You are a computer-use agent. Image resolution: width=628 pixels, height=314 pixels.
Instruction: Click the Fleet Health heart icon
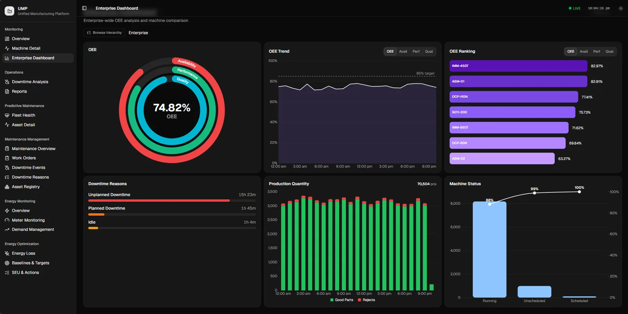7,115
